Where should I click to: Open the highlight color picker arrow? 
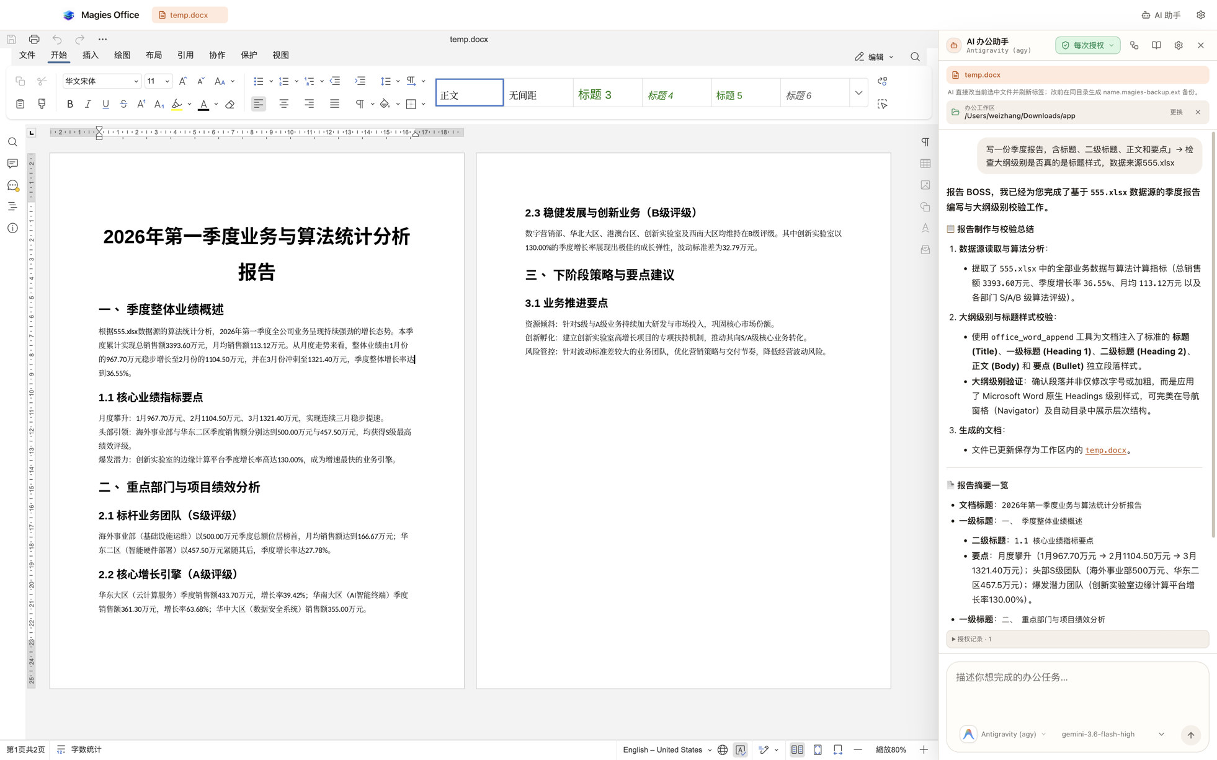point(189,104)
